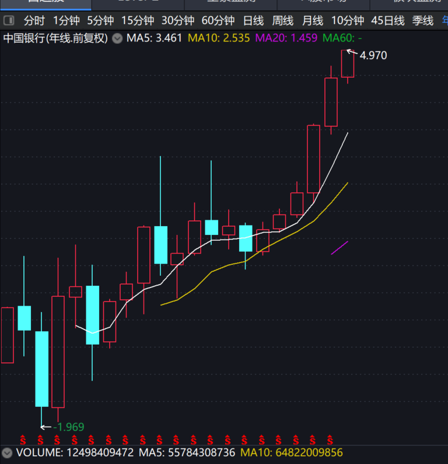Toggle the side panel icon left of 分时
The image size is (448, 464).
9,21
